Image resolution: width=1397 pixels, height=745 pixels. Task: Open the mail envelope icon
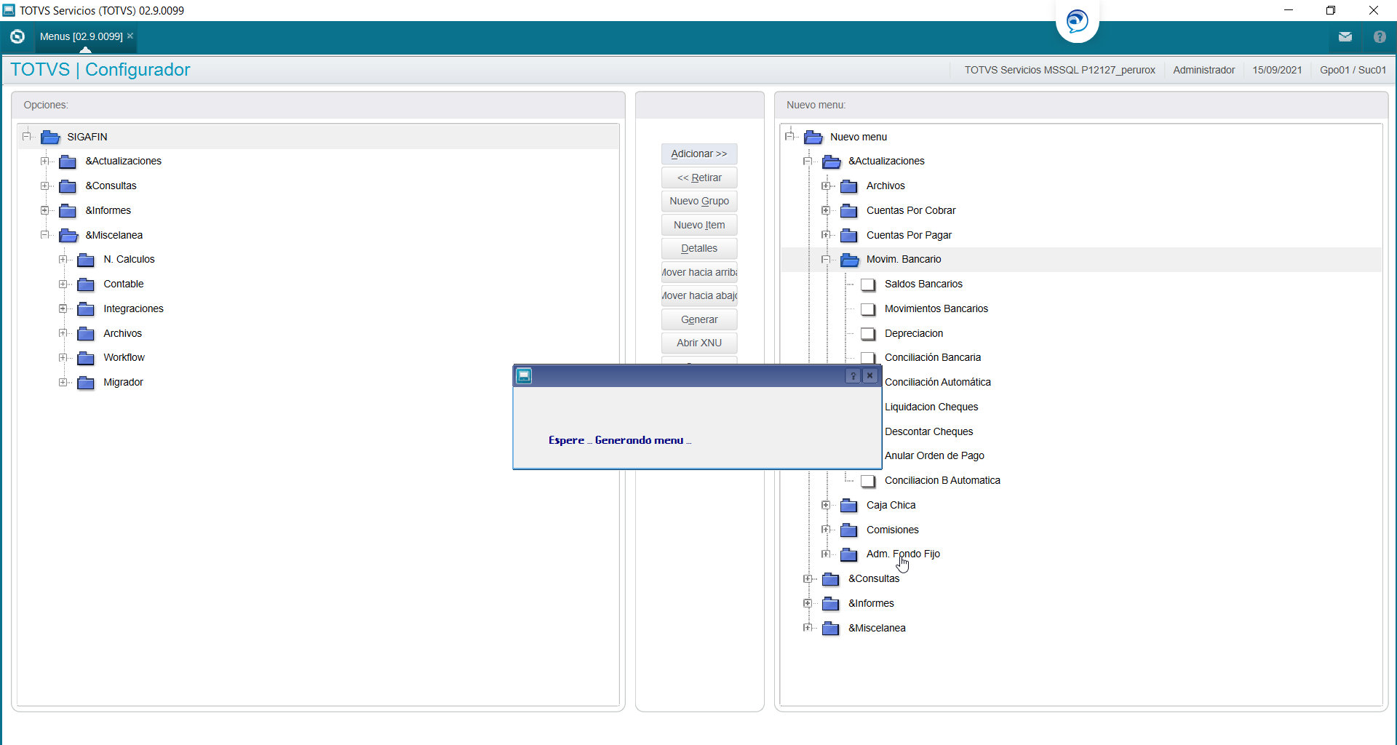tap(1345, 36)
